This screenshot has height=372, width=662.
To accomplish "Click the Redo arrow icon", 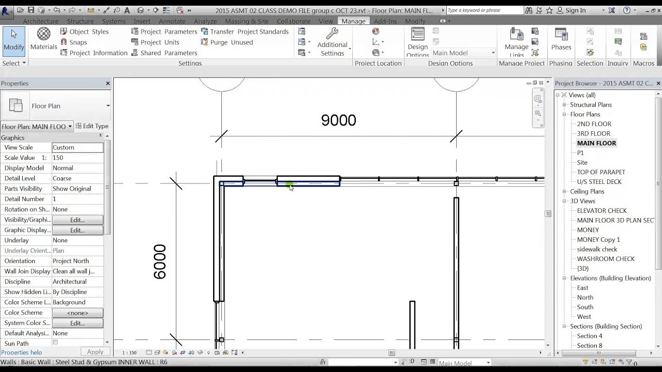I will [x=71, y=10].
